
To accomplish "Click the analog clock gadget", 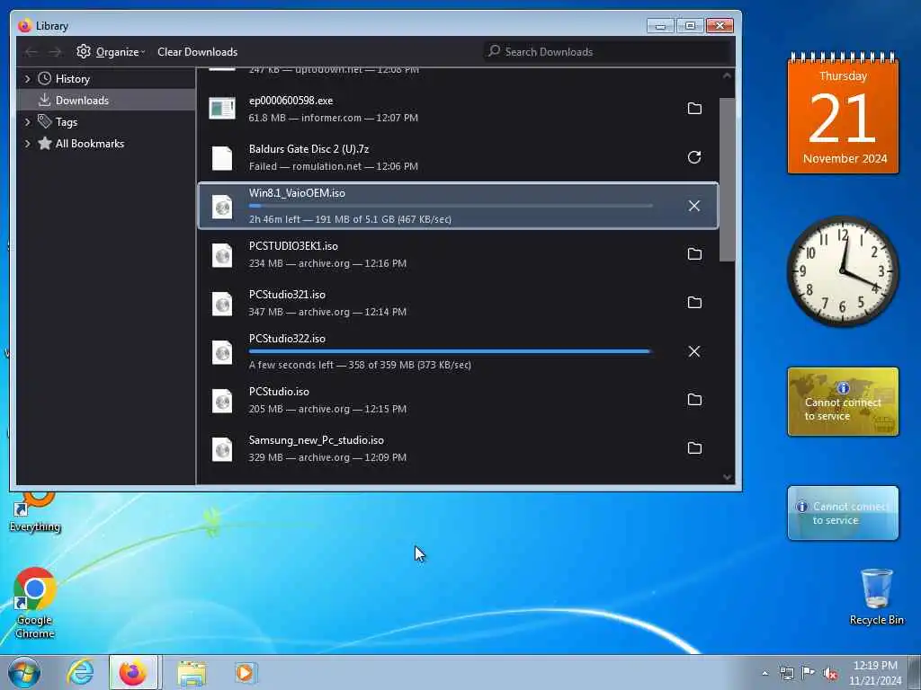I will [x=843, y=271].
